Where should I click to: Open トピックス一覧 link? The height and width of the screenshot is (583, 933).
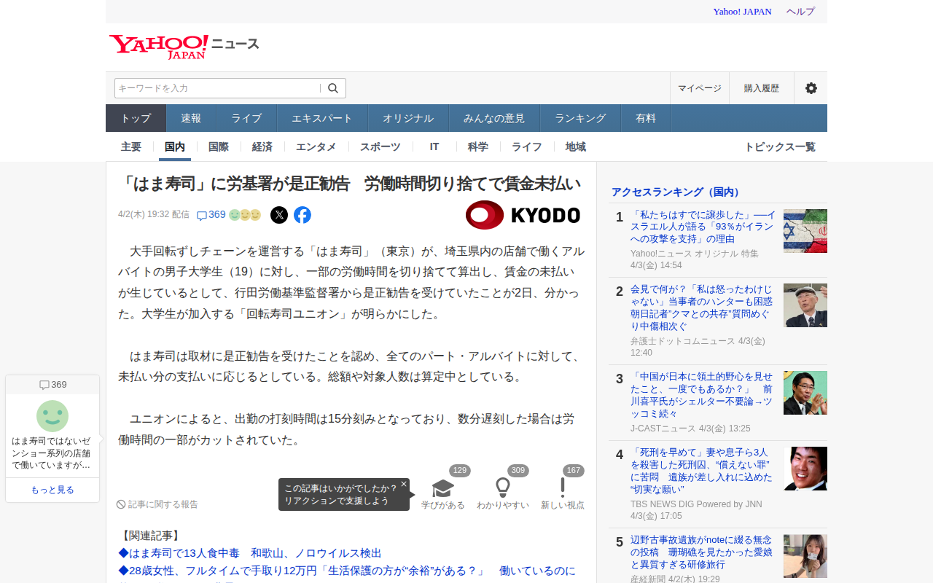click(x=780, y=146)
